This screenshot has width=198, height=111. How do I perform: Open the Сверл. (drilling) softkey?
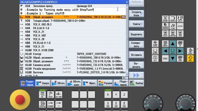pyautogui.click(x=43, y=83)
